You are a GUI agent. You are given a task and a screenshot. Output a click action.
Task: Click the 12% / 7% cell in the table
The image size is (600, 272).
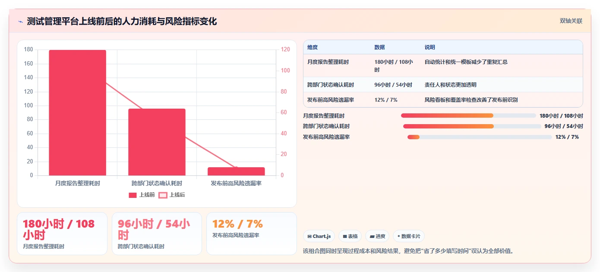pyautogui.click(x=386, y=100)
